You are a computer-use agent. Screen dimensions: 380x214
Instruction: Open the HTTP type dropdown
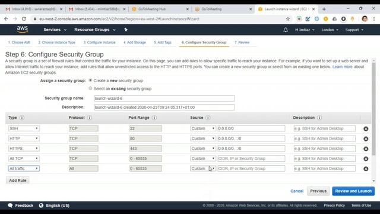click(24, 139)
